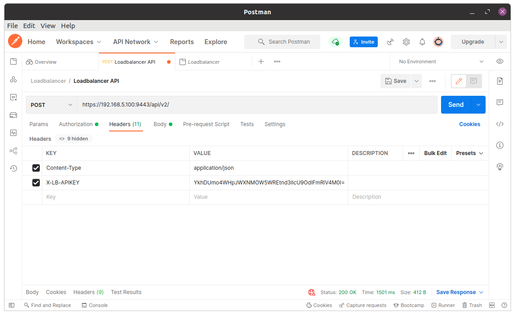Switch to the request Body tab
The width and height of the screenshot is (515, 315).
click(163, 124)
